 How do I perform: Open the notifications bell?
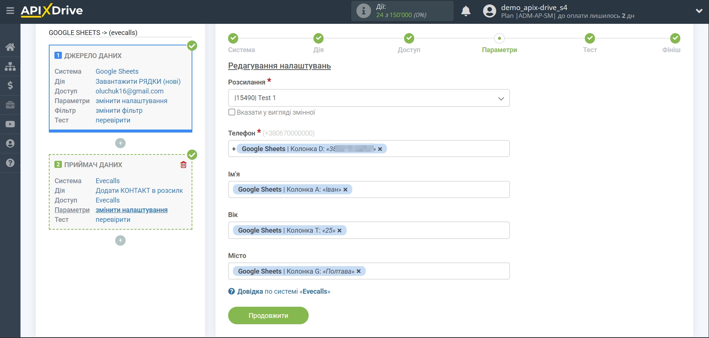tap(466, 11)
